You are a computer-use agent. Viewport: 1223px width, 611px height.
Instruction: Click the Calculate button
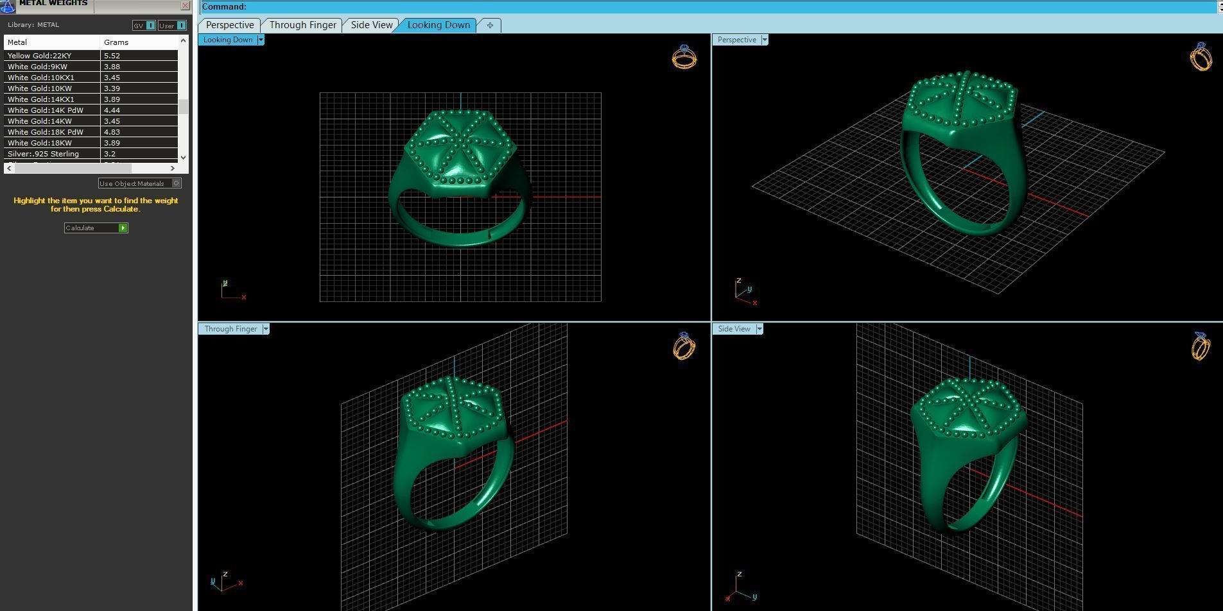click(96, 228)
